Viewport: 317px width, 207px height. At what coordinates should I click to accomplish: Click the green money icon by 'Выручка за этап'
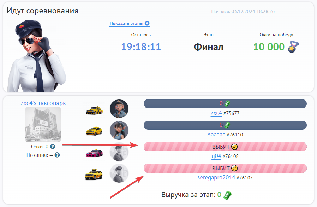click(227, 195)
